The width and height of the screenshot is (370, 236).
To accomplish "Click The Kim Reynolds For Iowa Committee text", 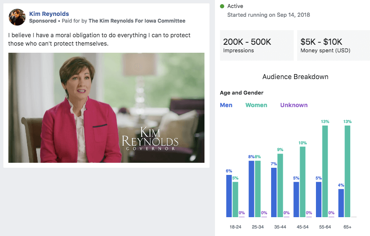I will [x=137, y=21].
